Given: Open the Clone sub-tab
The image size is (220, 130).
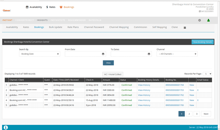Looking at the screenshot, I should (175, 27).
